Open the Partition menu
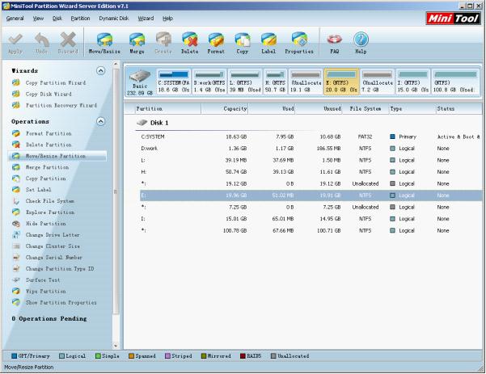The width and height of the screenshot is (486, 374). [80, 19]
